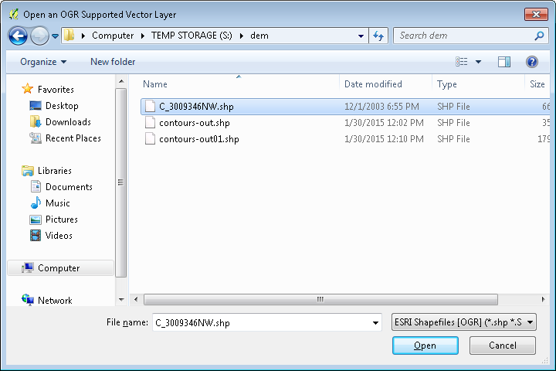Close the Open Vector Layer dialog
556x371 pixels.
pyautogui.click(x=536, y=14)
